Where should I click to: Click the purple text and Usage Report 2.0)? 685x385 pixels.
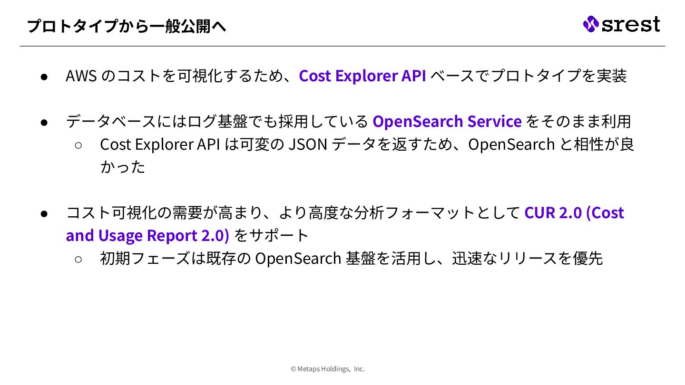(147, 235)
